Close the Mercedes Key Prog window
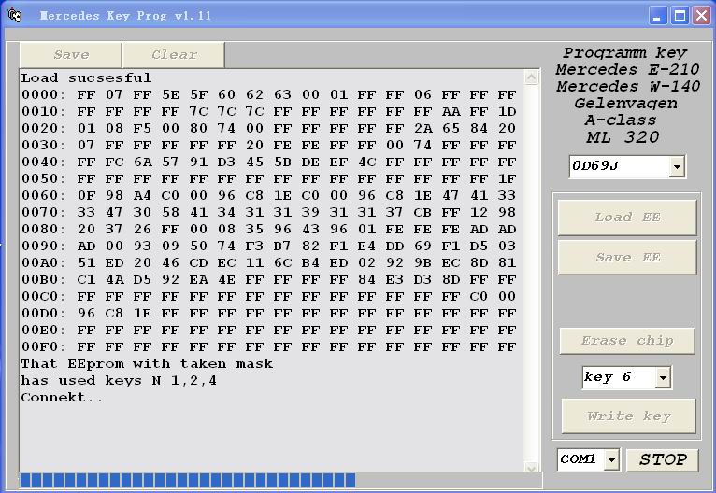Screen dimensions: 716x493 (x=701, y=16)
